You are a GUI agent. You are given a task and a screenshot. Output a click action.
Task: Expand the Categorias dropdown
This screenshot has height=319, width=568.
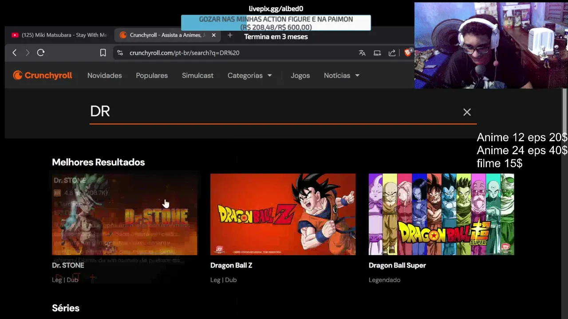pos(250,75)
